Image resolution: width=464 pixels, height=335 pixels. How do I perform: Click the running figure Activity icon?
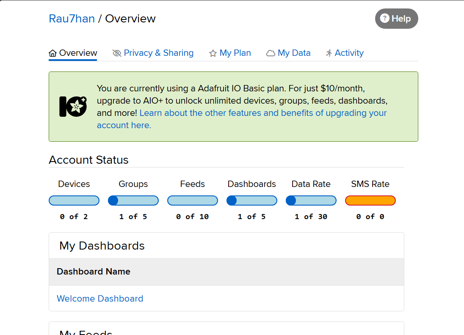point(329,53)
